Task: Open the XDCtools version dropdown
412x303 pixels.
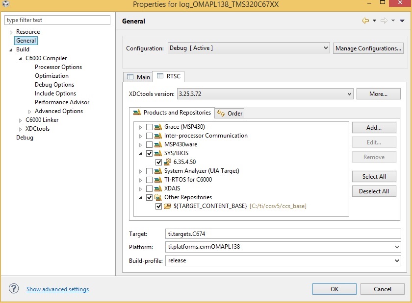Action: tap(265, 93)
